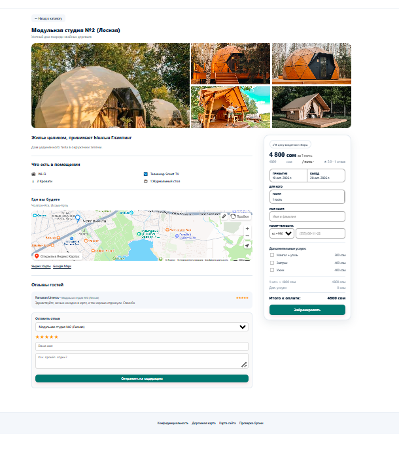The width and height of the screenshot is (399, 470).
Task: Click the 'Забронировать' booking button
Action: coord(307,310)
